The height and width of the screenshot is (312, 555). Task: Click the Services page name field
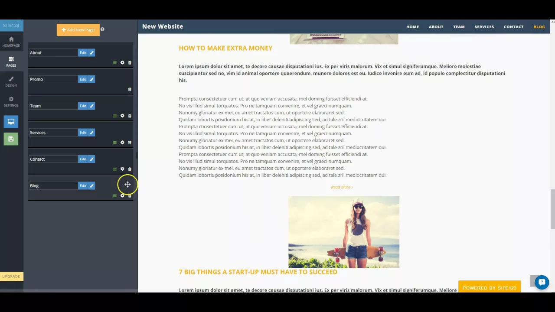pos(53,133)
